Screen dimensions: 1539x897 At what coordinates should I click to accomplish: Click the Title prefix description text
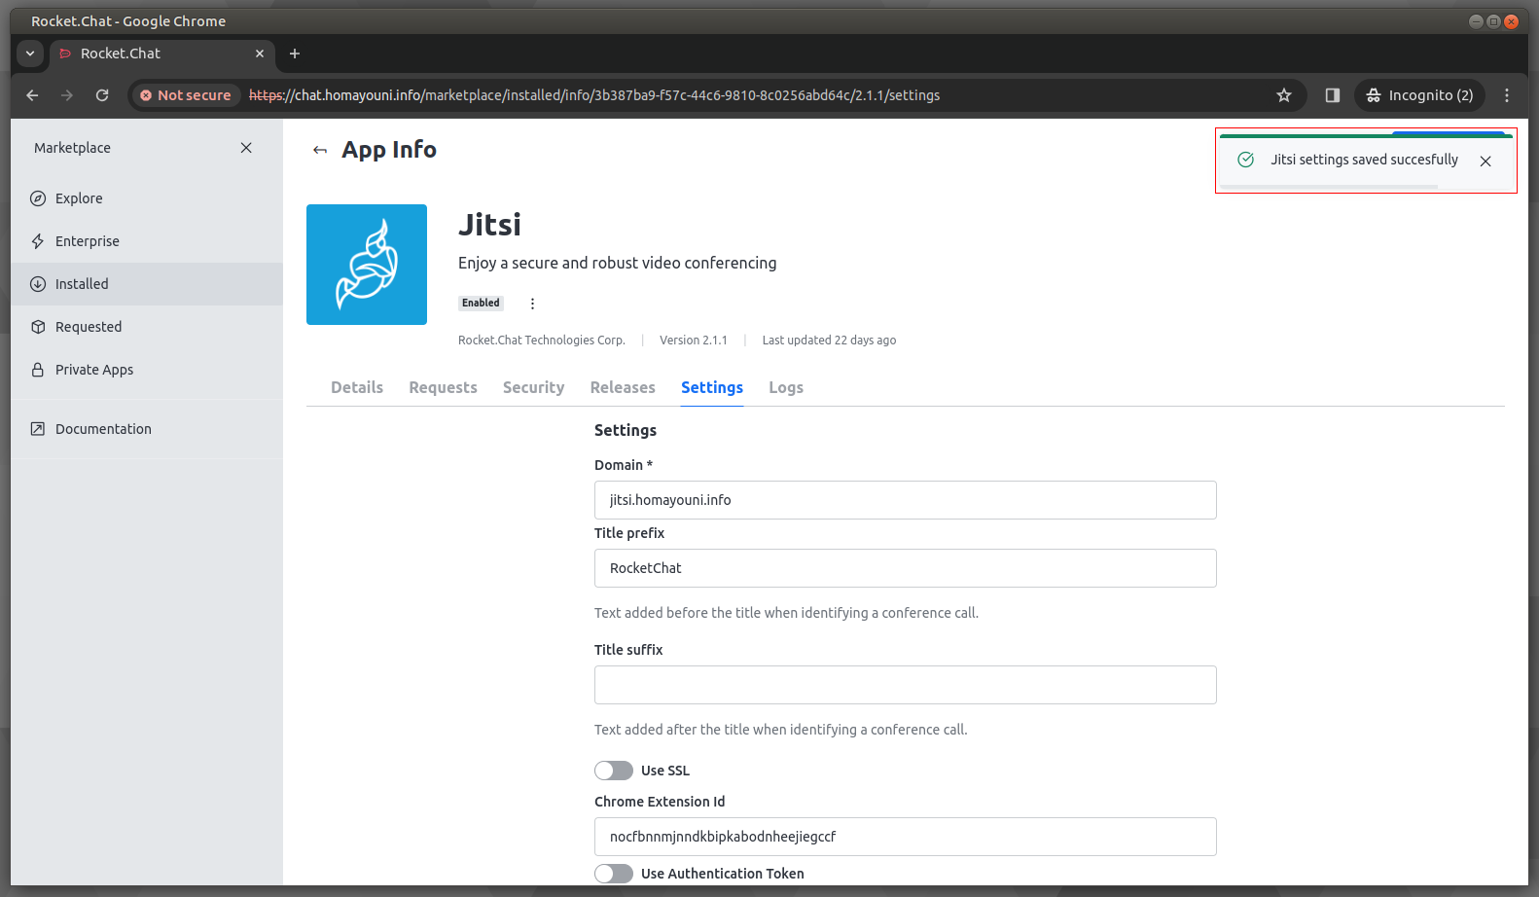[786, 613]
